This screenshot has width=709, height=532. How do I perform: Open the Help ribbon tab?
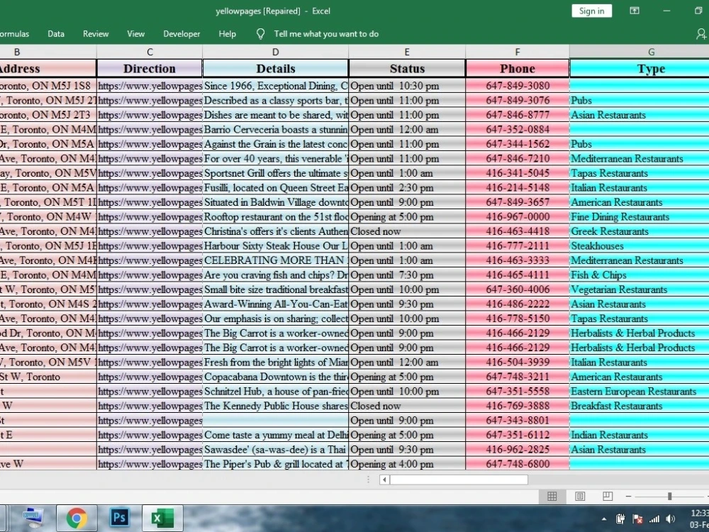[x=227, y=34]
